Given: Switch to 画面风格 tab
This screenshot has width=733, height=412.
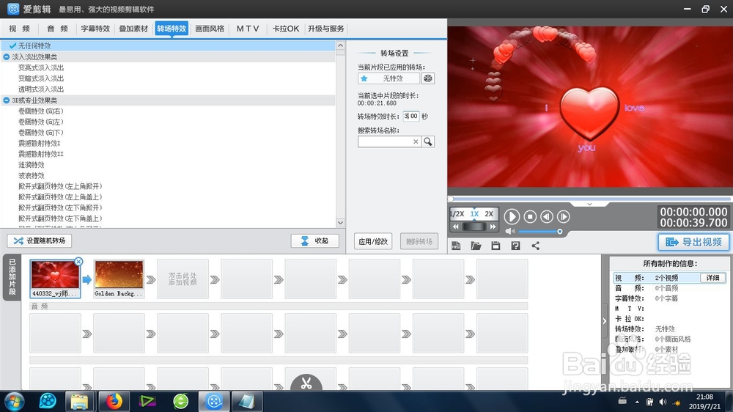Looking at the screenshot, I should [210, 29].
